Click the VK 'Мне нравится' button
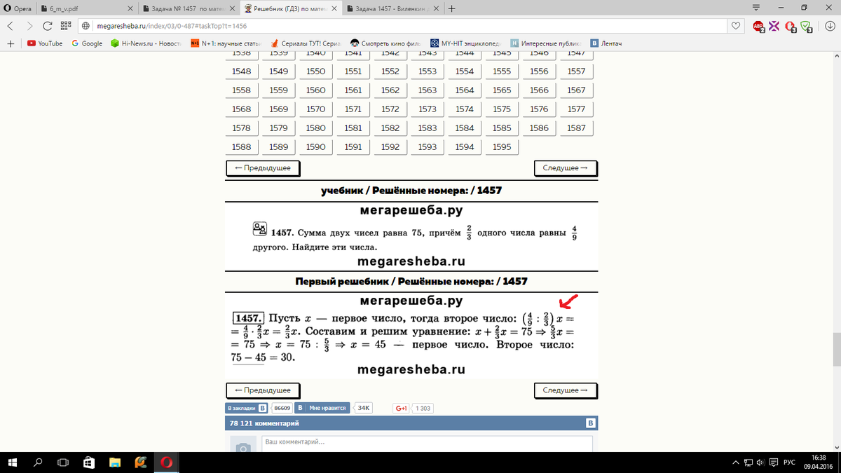The image size is (841, 473). click(322, 408)
